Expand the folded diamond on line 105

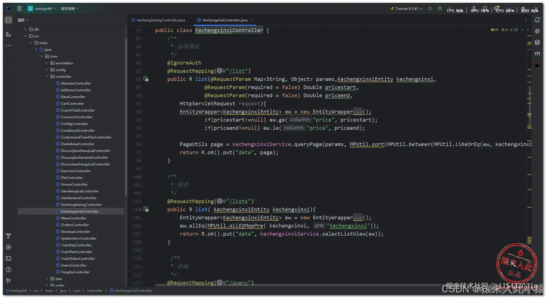click(358, 218)
